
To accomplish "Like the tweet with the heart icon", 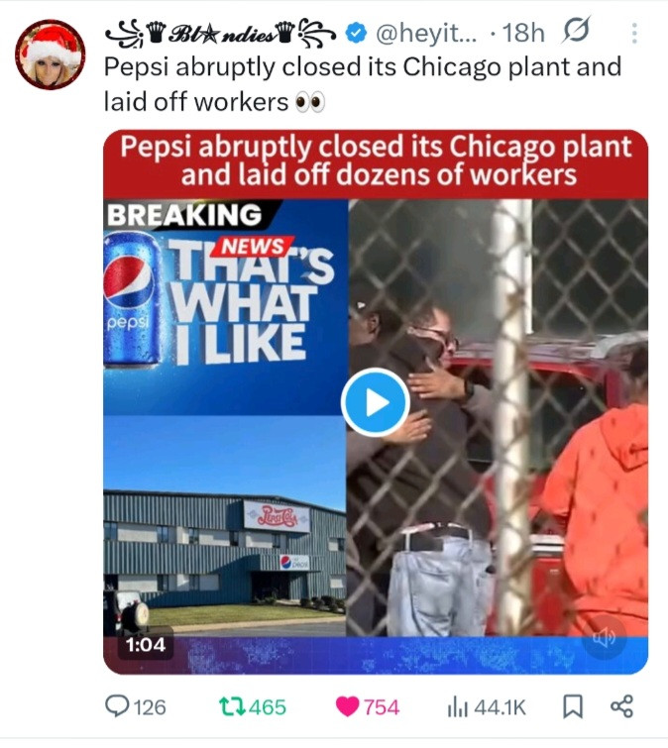I will (x=347, y=706).
